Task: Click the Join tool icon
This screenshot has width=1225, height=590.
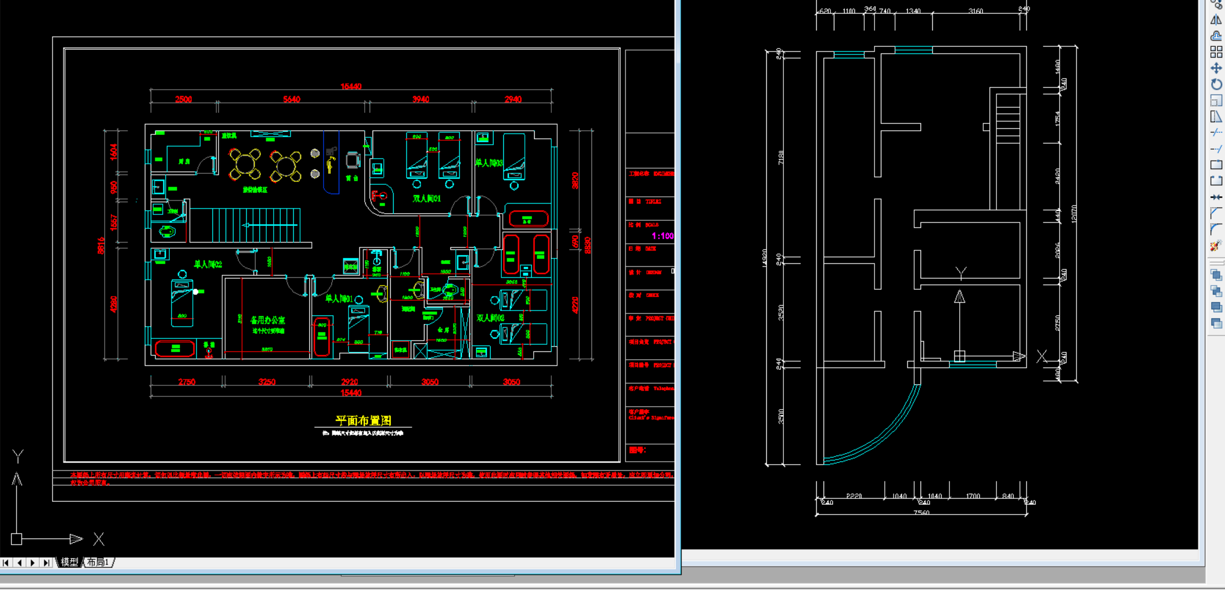Action: (x=1216, y=197)
